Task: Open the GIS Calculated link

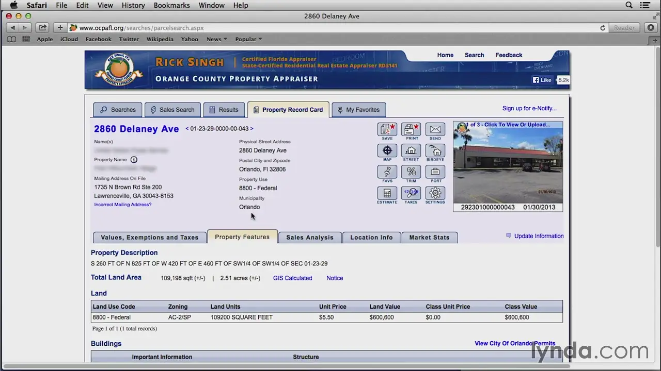Action: pyautogui.click(x=292, y=278)
